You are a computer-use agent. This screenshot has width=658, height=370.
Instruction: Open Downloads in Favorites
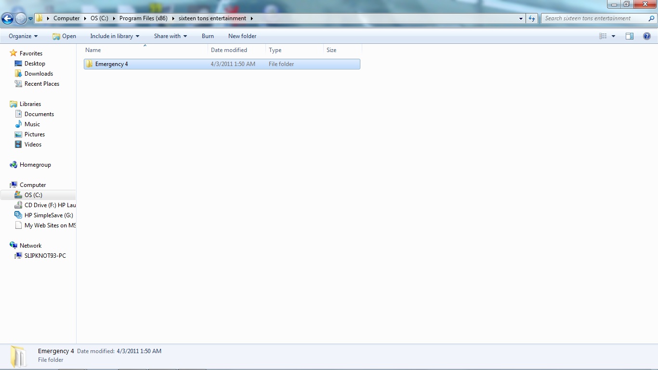tap(39, 74)
